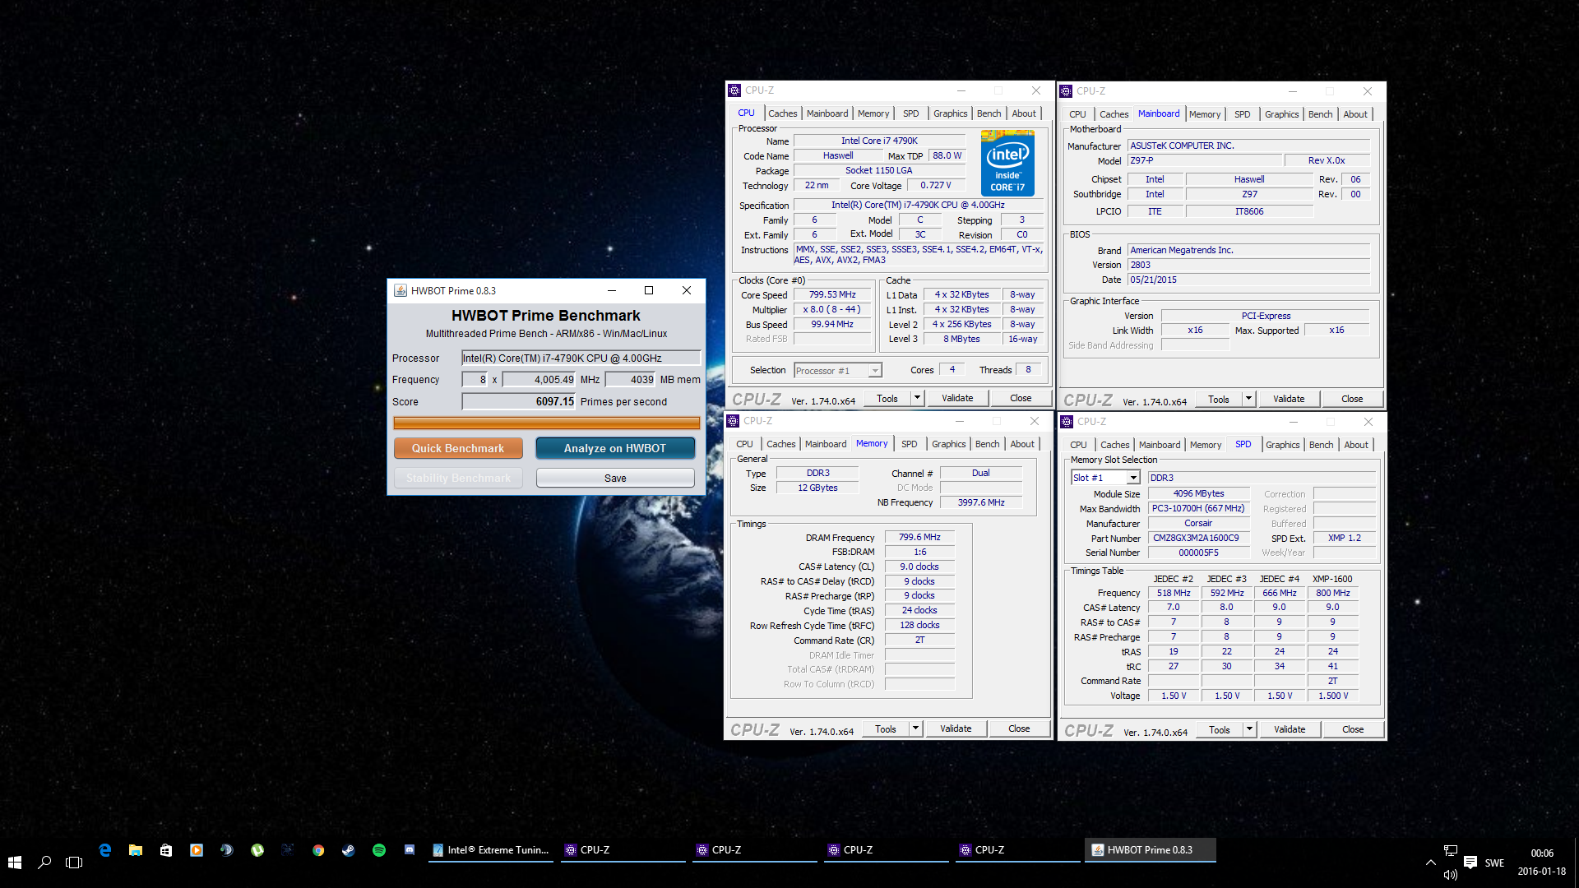Launch Microsoft Edge from the taskbar
This screenshot has width=1579, height=888.
(x=105, y=850)
